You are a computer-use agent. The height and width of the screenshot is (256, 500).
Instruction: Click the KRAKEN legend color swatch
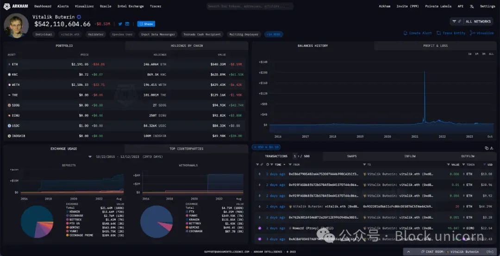click(x=67, y=212)
